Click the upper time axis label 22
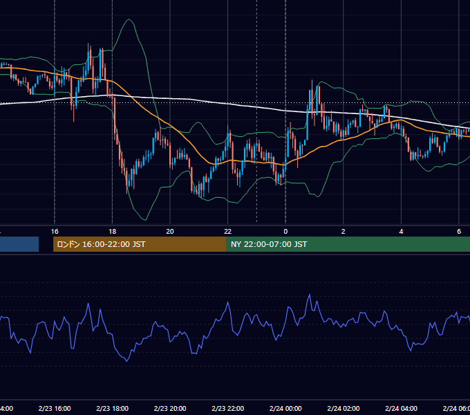This screenshot has width=470, height=415. tap(228, 232)
